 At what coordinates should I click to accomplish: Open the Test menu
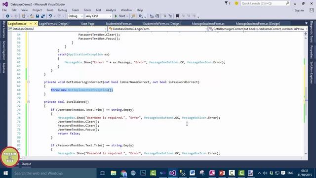98,10
